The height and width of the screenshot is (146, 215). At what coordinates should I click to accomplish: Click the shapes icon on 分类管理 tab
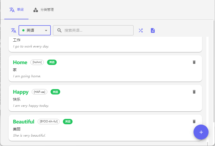(x=35, y=10)
